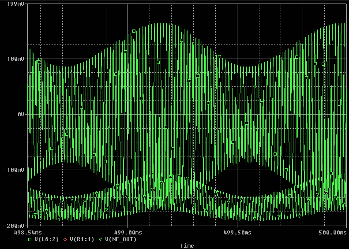This screenshot has height=249, width=349.
Task: Click the 100mV y-axis label
Action: click(15, 59)
